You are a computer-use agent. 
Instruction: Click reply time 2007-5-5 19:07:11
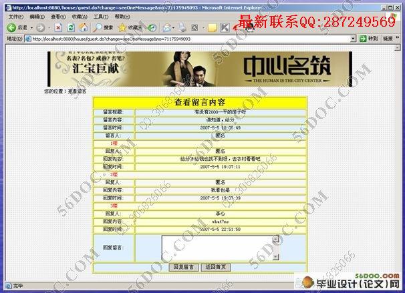pos(221,167)
